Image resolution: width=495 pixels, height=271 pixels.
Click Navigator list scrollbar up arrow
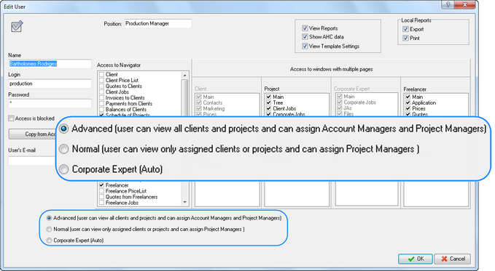pos(185,76)
